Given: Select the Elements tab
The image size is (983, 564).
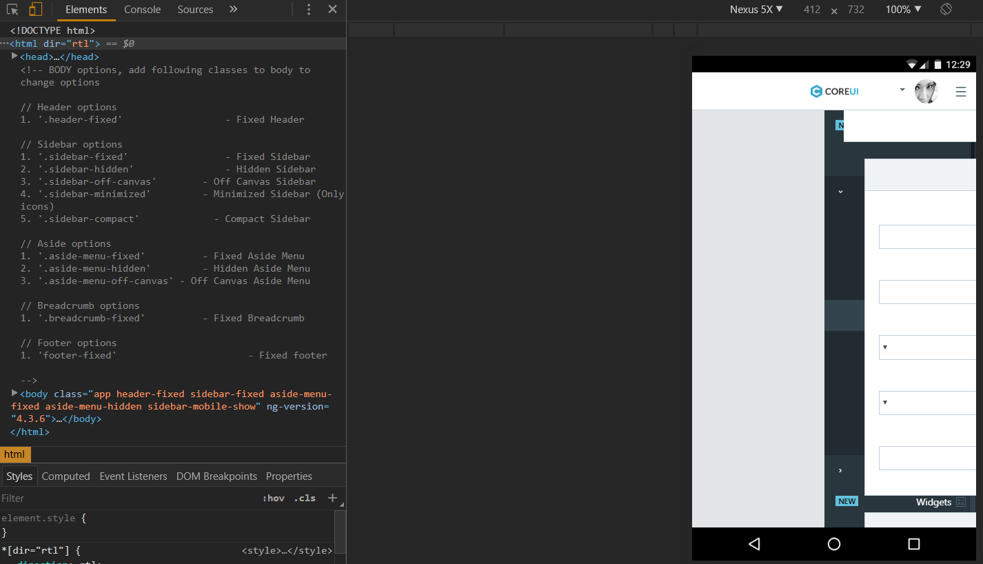Looking at the screenshot, I should point(86,10).
